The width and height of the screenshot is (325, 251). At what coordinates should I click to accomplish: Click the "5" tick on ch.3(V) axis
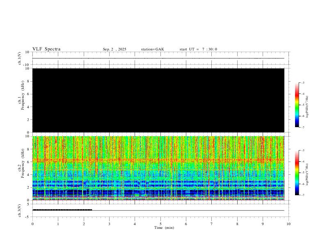click(x=28, y=204)
